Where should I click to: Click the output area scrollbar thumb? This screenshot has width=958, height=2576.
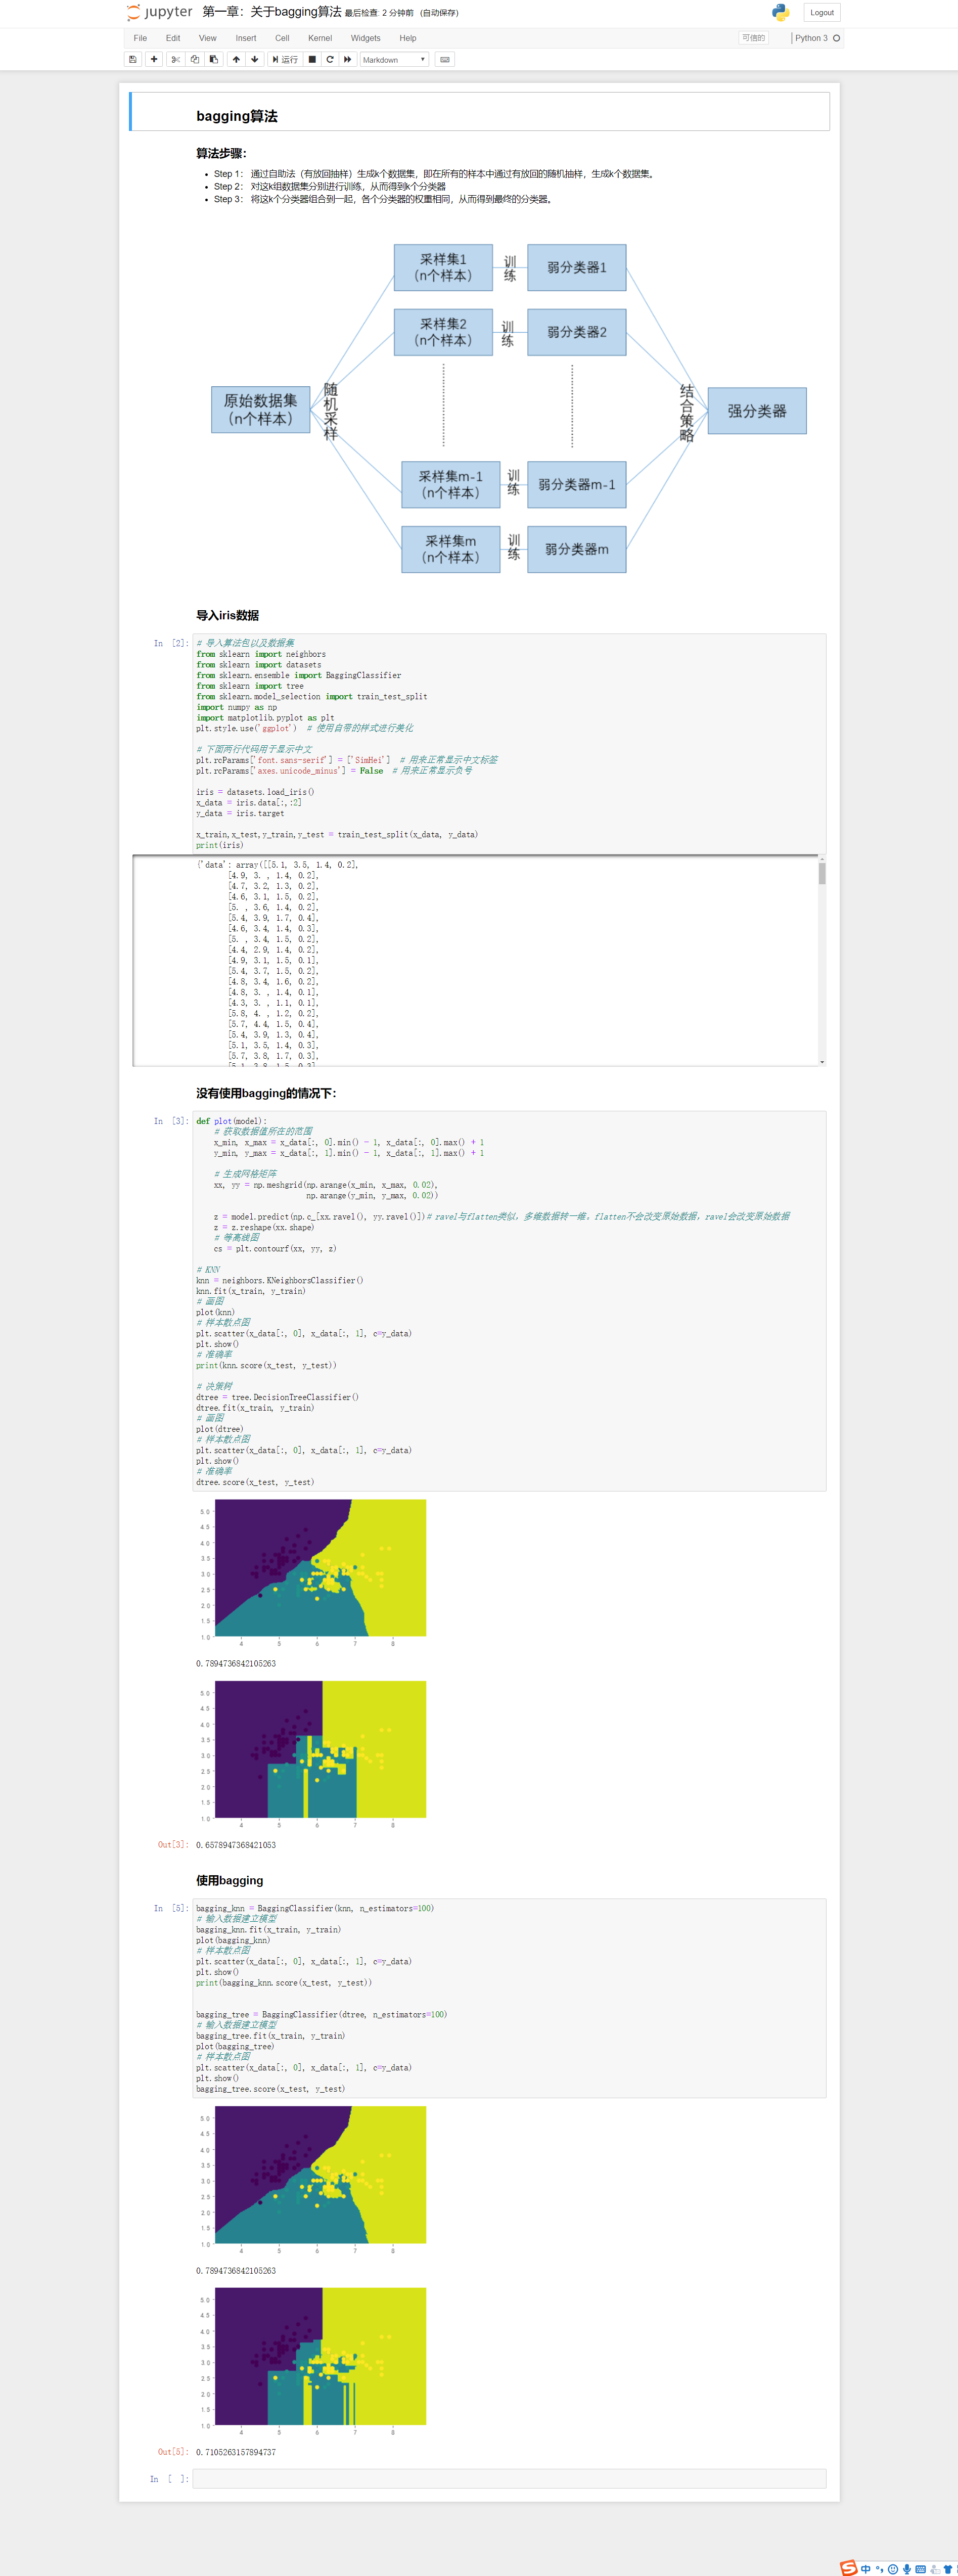822,874
